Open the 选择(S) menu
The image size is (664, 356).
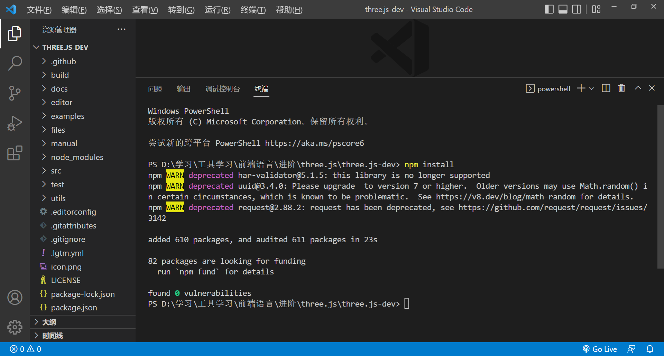109,10
